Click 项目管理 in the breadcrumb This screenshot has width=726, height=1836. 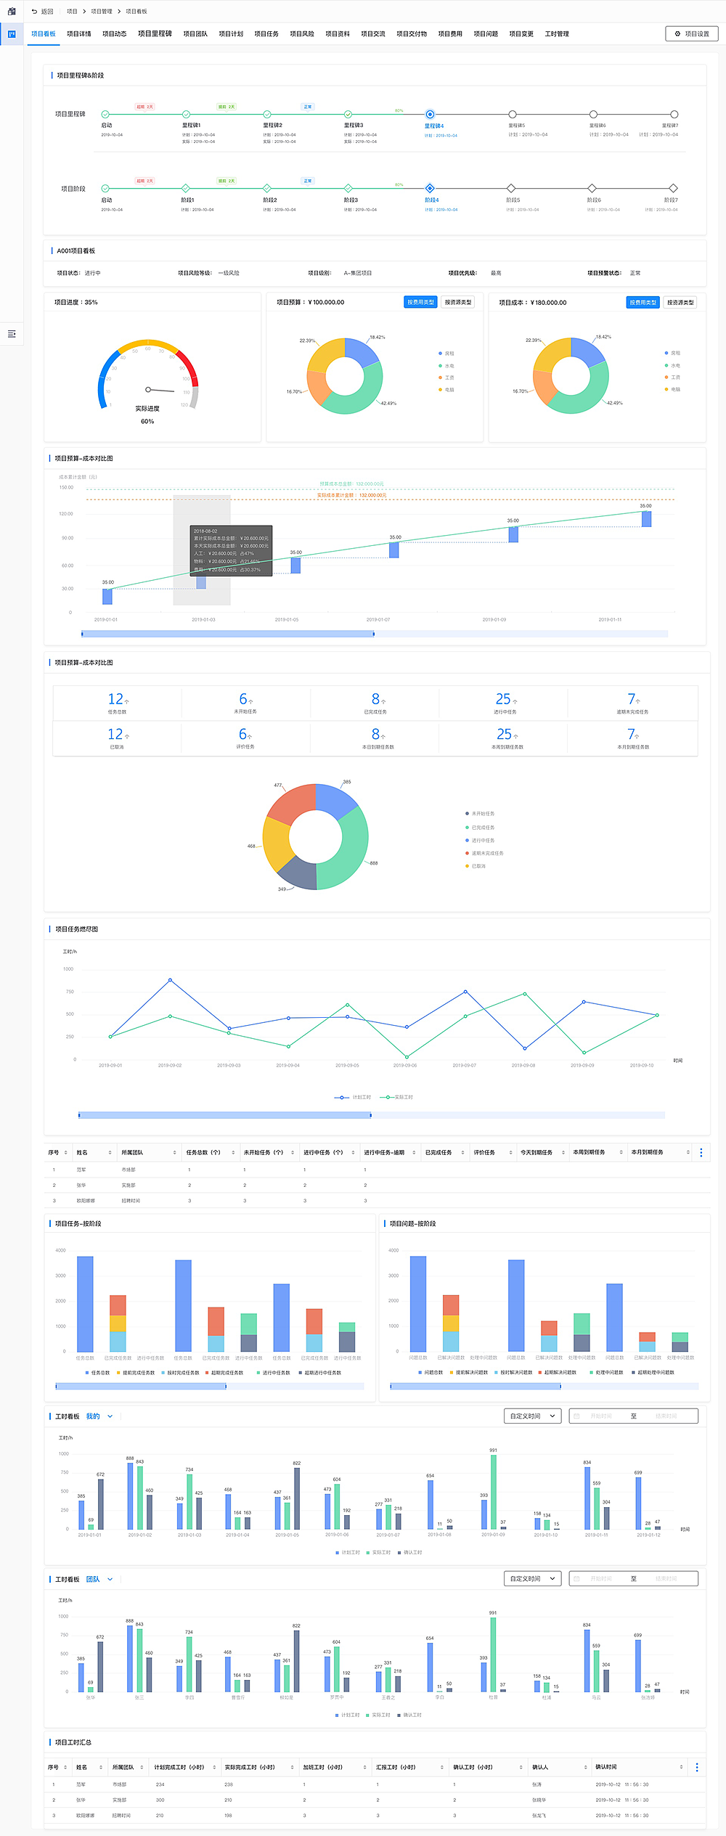102,12
